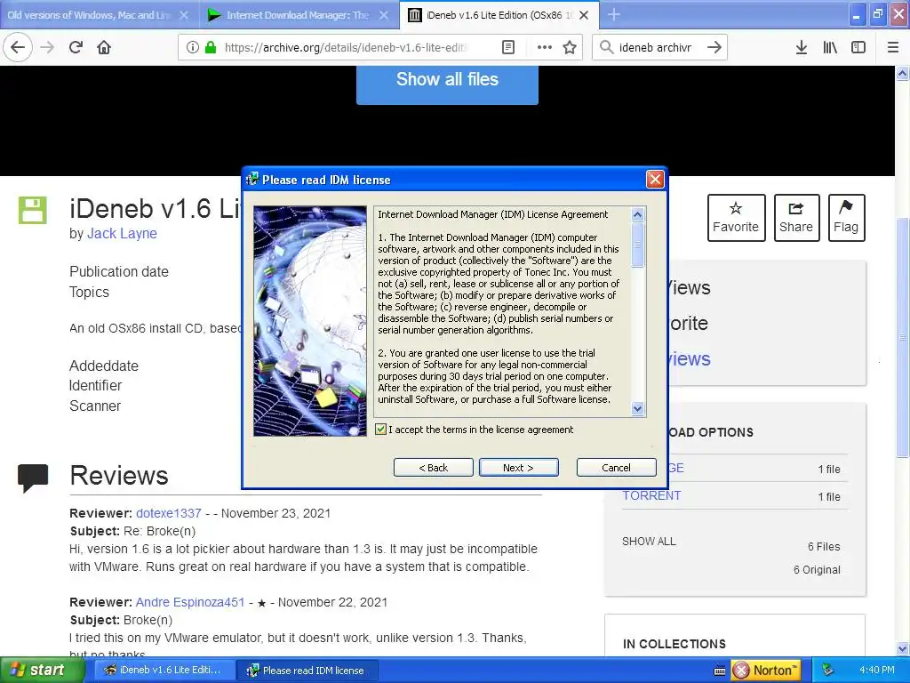Select the iDeneb v1.6 Lite Edition tab
Screen dimensions: 910x683
coord(499,15)
